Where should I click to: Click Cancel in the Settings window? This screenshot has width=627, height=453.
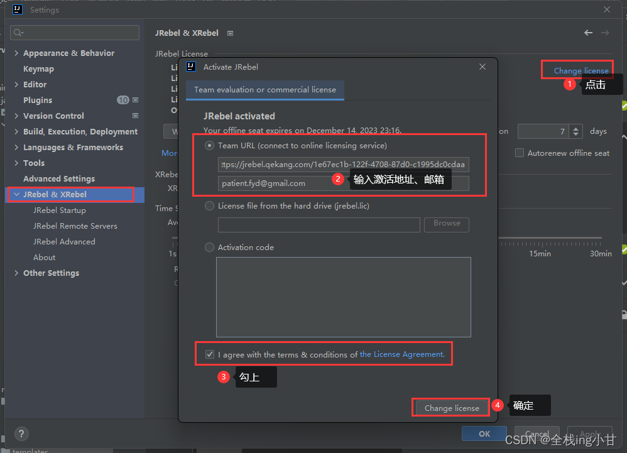click(537, 434)
